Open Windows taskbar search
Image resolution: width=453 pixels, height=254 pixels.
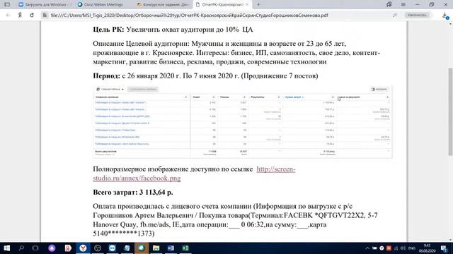tap(21, 248)
